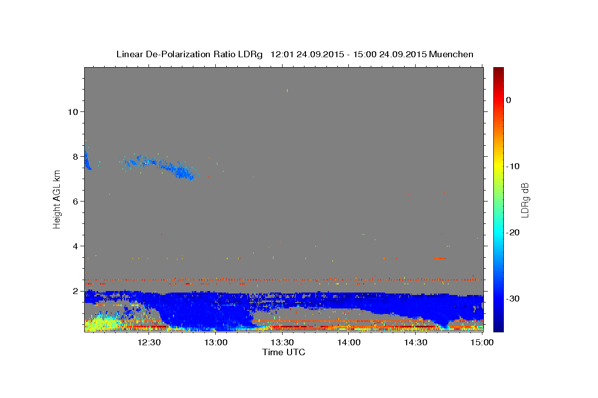Click the colorbar value -20
Screen dimensions: 598x398
[x=513, y=232]
